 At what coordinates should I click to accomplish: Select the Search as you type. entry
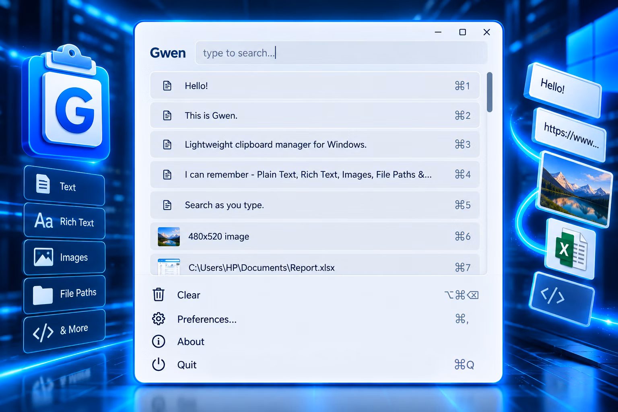(x=315, y=205)
